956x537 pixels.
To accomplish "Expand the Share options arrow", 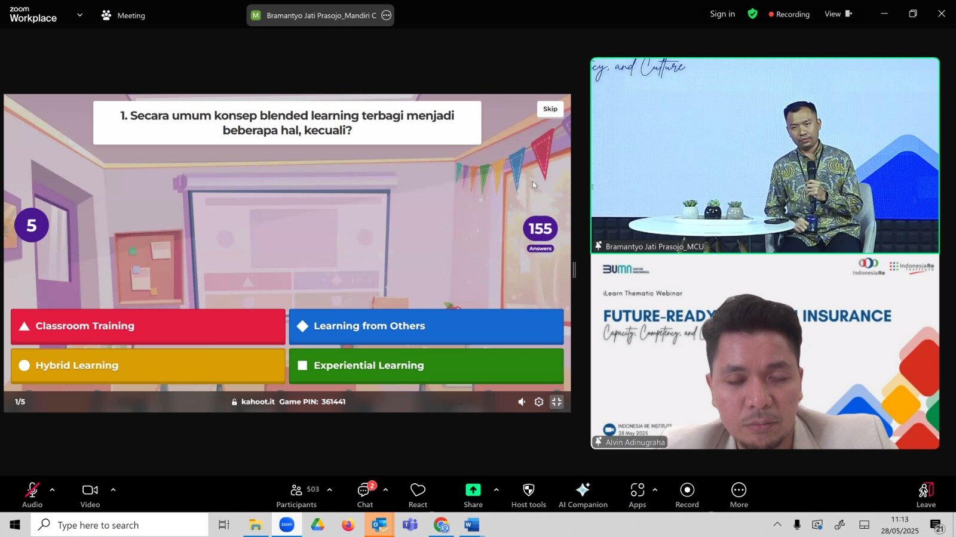I will point(496,490).
